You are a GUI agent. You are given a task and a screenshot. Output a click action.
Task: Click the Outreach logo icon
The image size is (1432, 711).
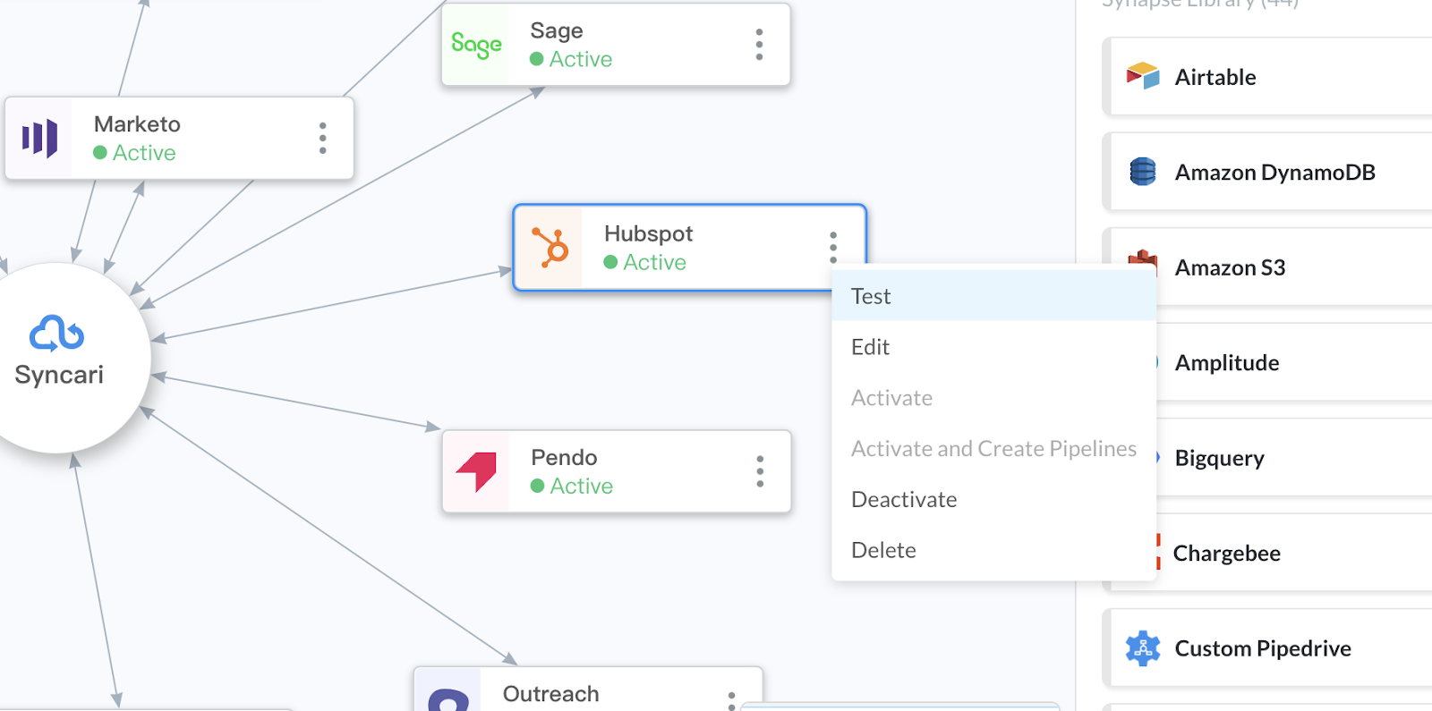448,699
